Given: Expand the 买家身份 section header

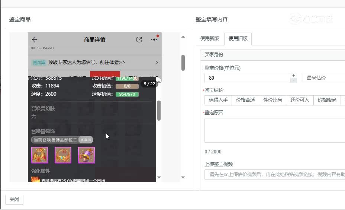Looking at the screenshot, I should click(273, 55).
